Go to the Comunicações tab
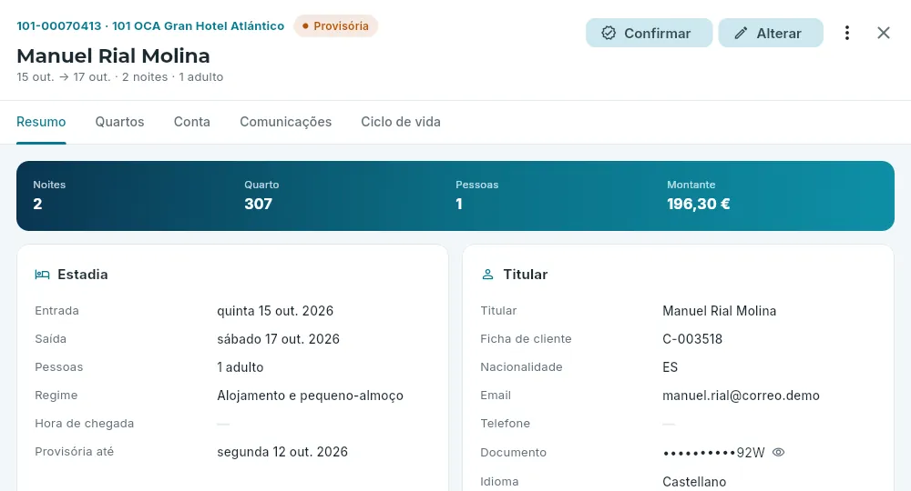Viewport: 911px width, 491px height. click(x=286, y=122)
